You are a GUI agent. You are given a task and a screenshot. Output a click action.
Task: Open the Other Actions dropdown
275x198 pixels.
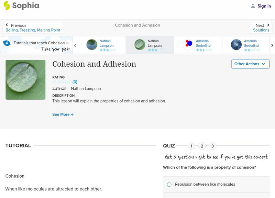250,64
